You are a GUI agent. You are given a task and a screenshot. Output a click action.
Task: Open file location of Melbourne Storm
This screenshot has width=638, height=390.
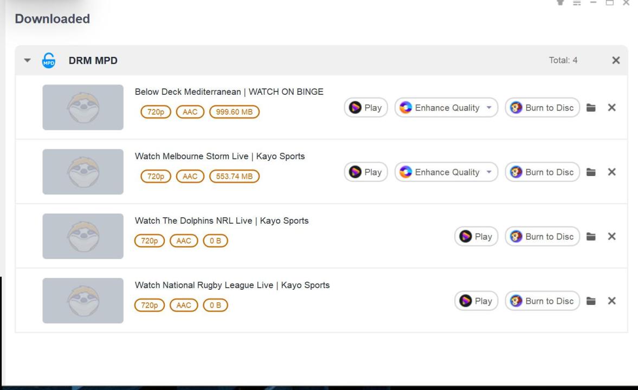tap(592, 172)
